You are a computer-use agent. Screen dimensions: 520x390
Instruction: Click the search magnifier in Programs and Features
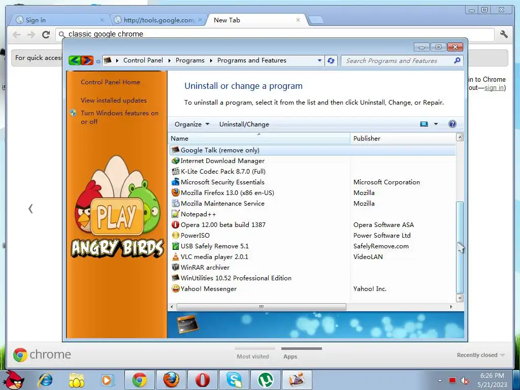458,60
